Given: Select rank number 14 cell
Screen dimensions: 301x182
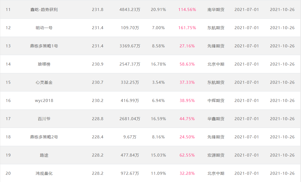Looking at the screenshot, I should pos(8,64).
